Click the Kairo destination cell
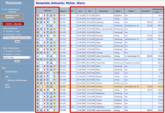165x113 pixels. [x=104, y=80]
